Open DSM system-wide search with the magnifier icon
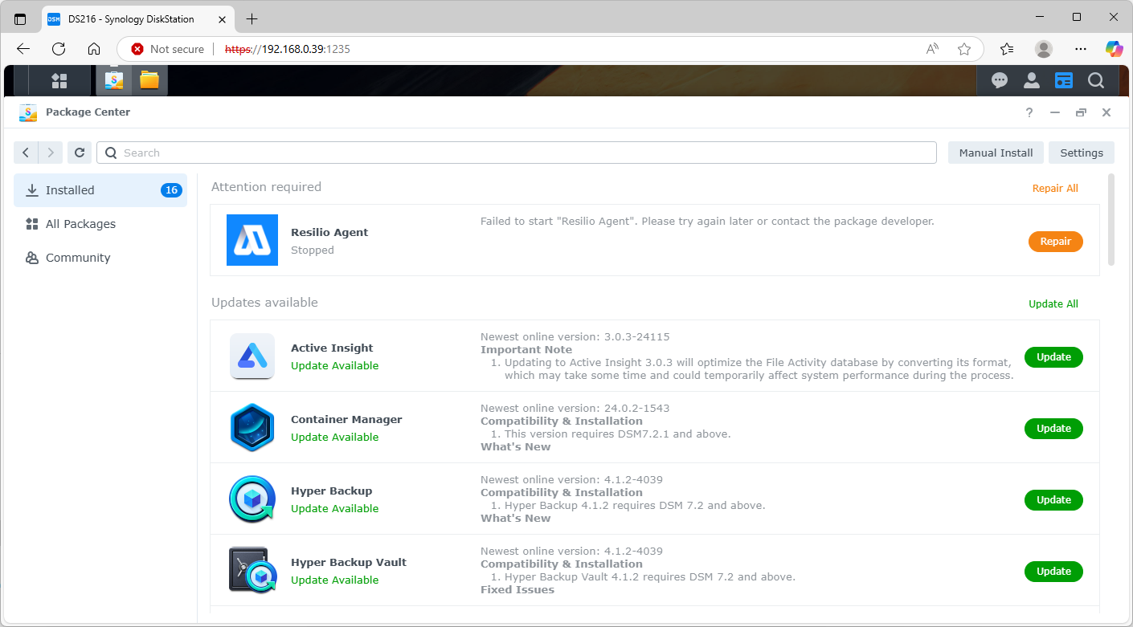This screenshot has height=627, width=1133. pos(1096,80)
